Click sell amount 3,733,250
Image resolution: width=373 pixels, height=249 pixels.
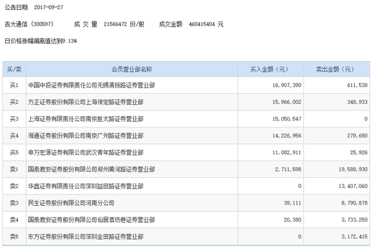coord(355,220)
